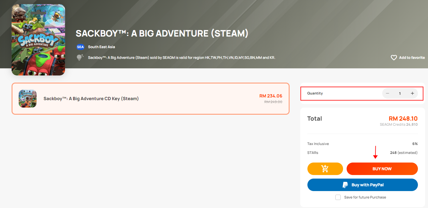The height and width of the screenshot is (208, 428).
Task: Add item via shopping cart icon button
Action: click(325, 169)
